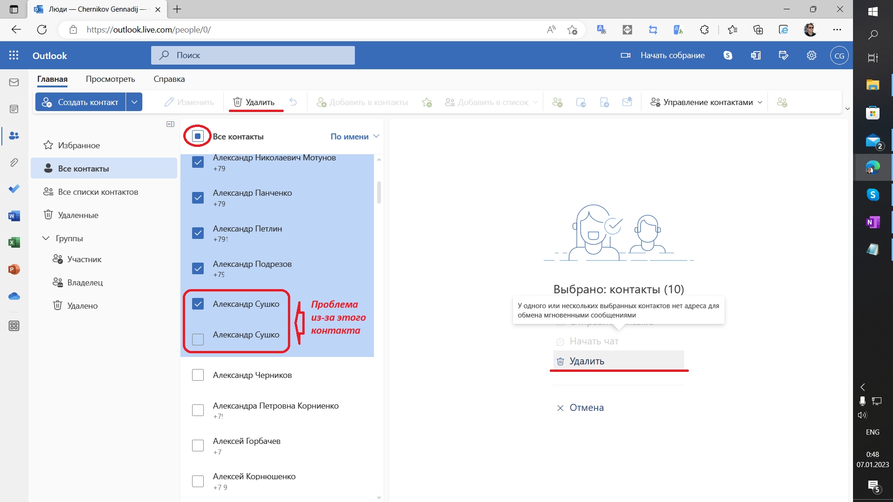
Task: Open Microsoft Store on taskbar
Action: tap(873, 112)
